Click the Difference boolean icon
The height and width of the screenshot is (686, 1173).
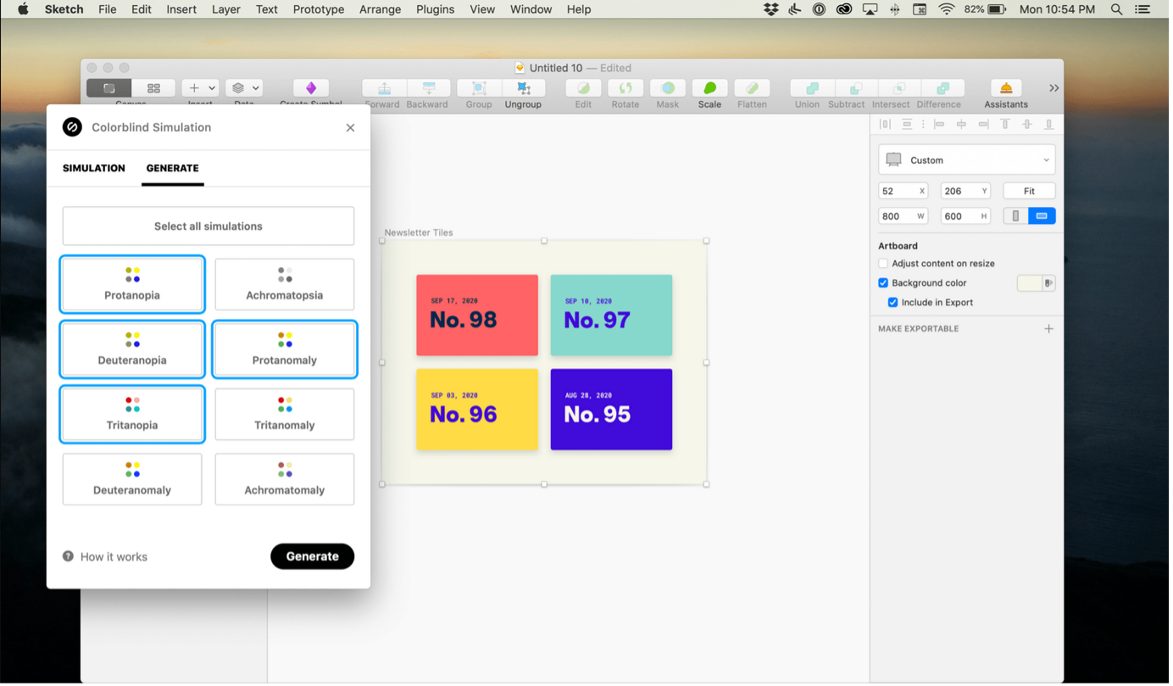pyautogui.click(x=944, y=88)
